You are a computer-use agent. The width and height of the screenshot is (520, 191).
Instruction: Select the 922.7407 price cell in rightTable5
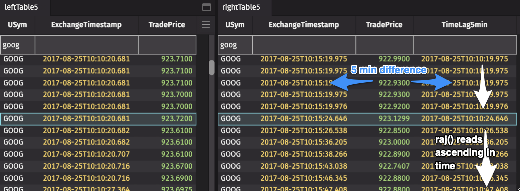click(x=394, y=166)
